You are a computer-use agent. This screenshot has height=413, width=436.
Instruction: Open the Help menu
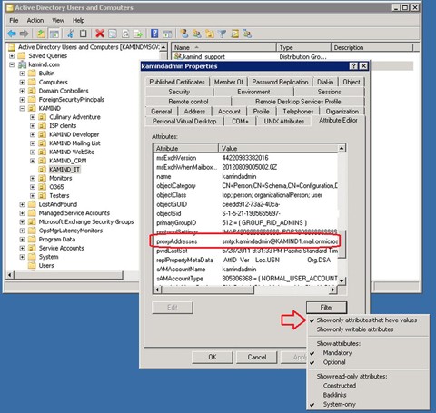coord(78,21)
